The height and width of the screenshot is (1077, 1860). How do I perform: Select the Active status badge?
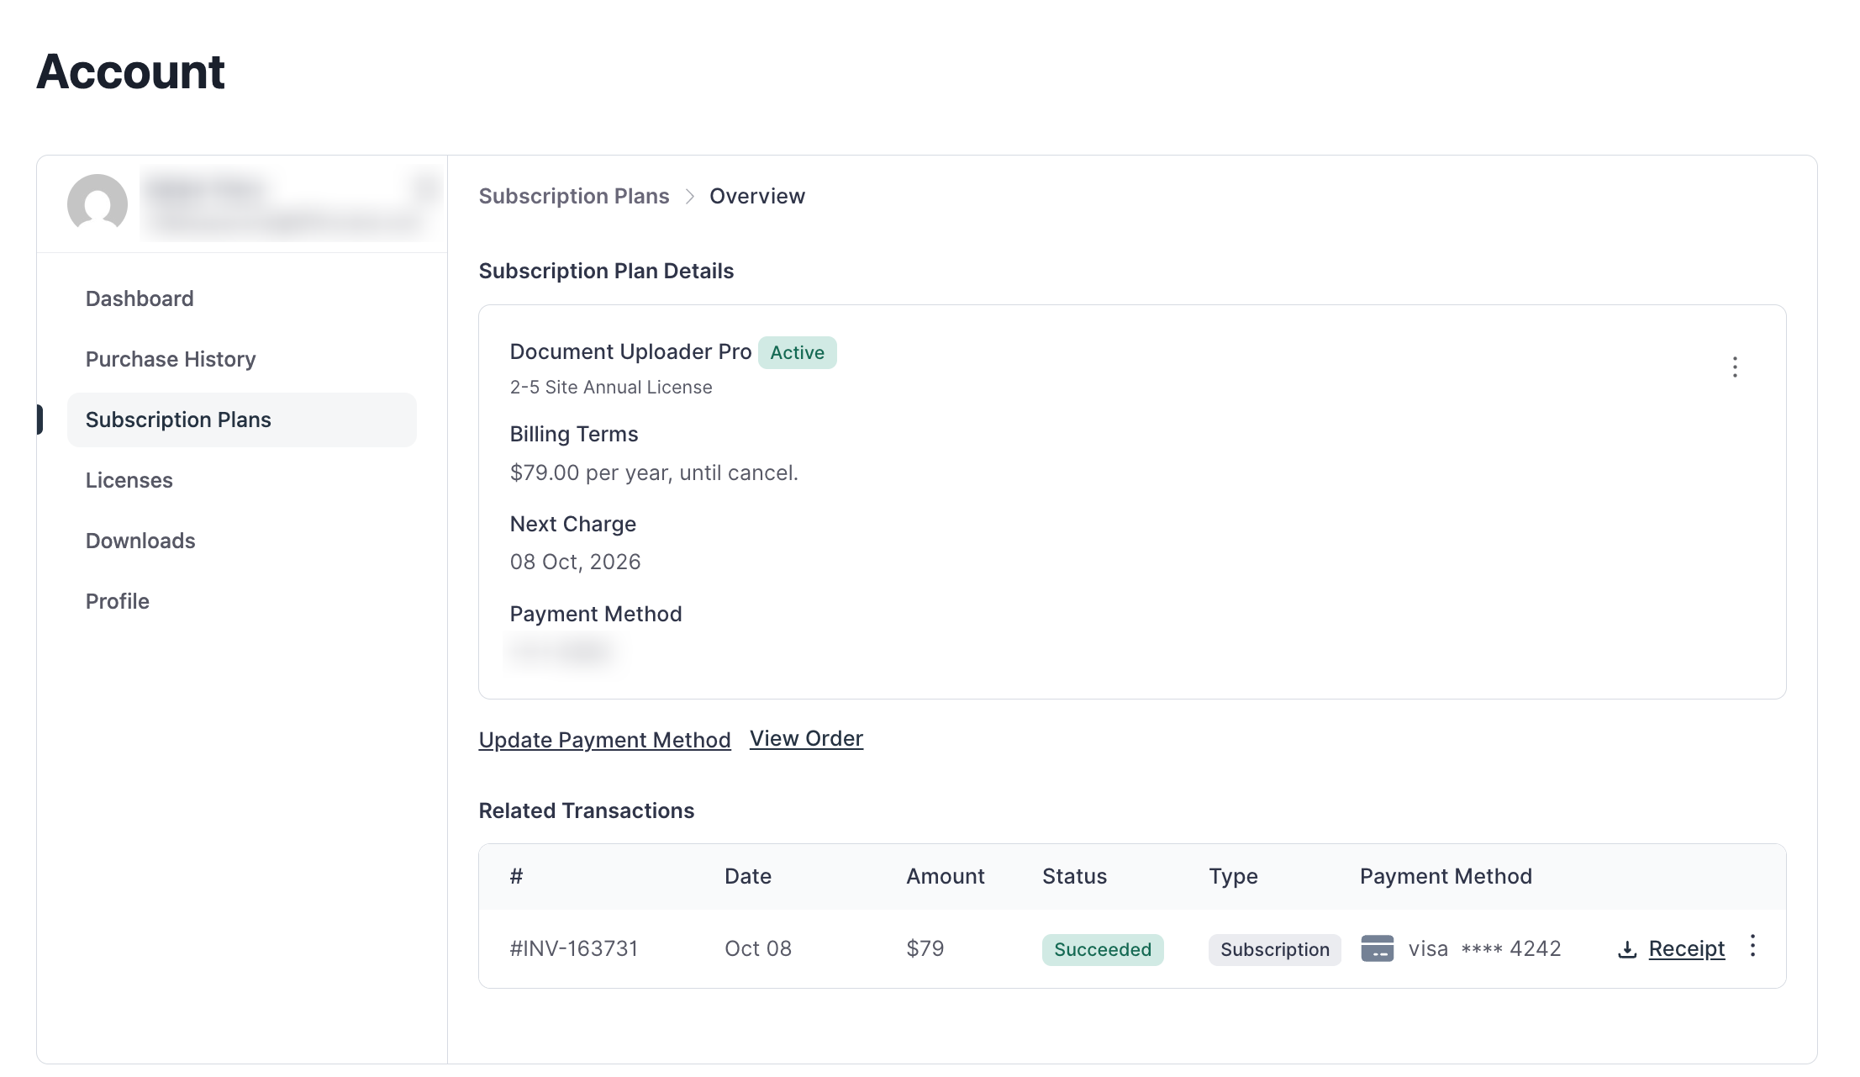tap(797, 352)
